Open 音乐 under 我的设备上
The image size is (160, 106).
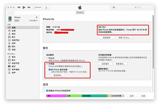tap(23, 57)
